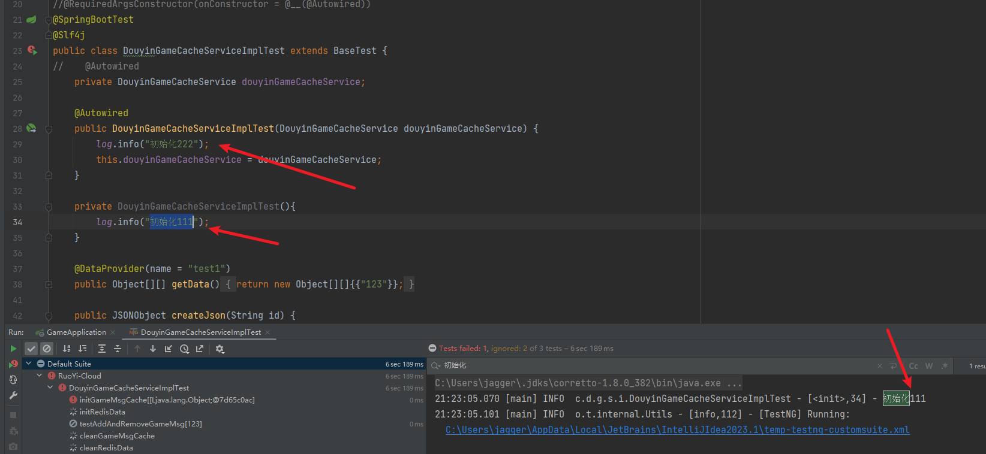Image resolution: width=986 pixels, height=454 pixels.
Task: Click the folded java.exe command line
Action: (x=588, y=383)
